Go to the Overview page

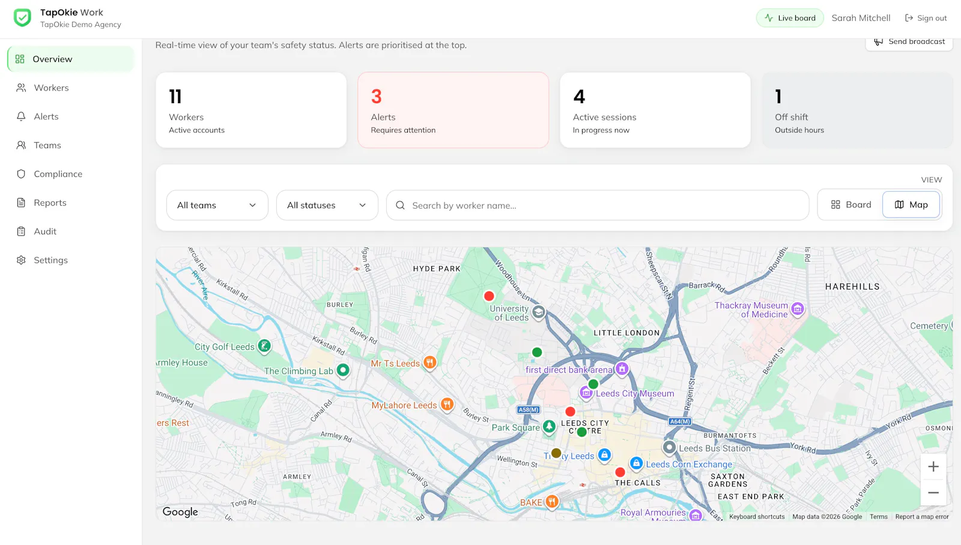point(71,59)
